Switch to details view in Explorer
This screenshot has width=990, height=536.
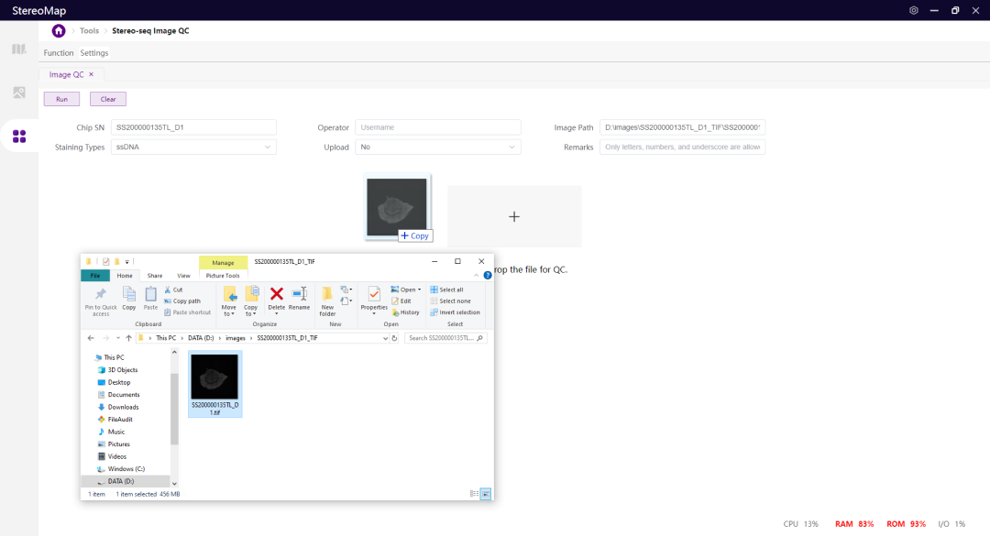(x=474, y=494)
